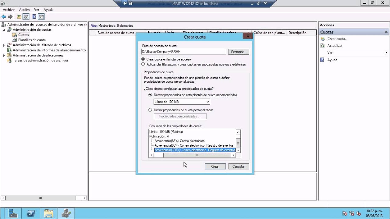Select Definir propiedades de cuota personalizadas
Image resolution: width=390 pixels, height=219 pixels.
150,110
